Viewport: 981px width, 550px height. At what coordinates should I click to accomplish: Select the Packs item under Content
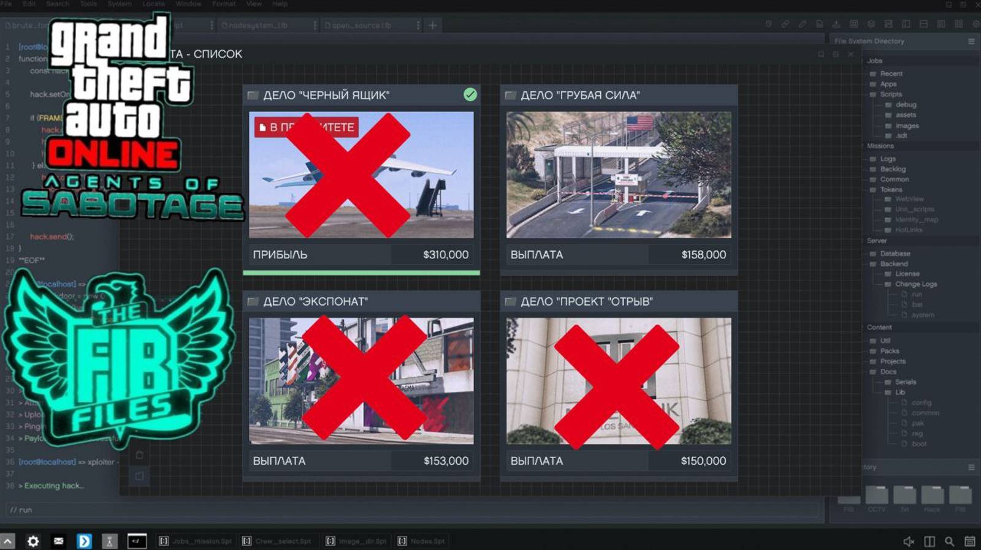click(x=890, y=351)
